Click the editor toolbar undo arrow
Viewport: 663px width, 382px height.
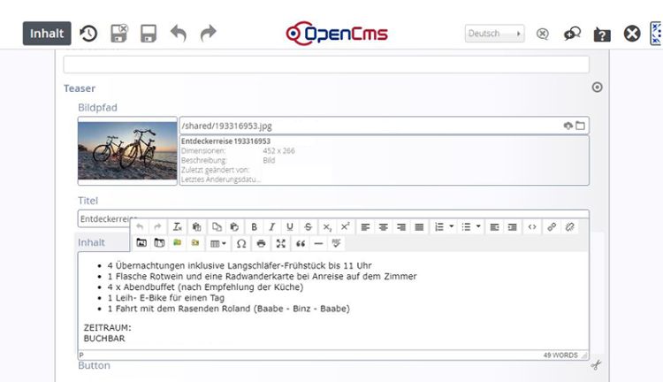140,226
